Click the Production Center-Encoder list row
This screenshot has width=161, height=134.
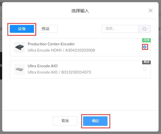80,47
